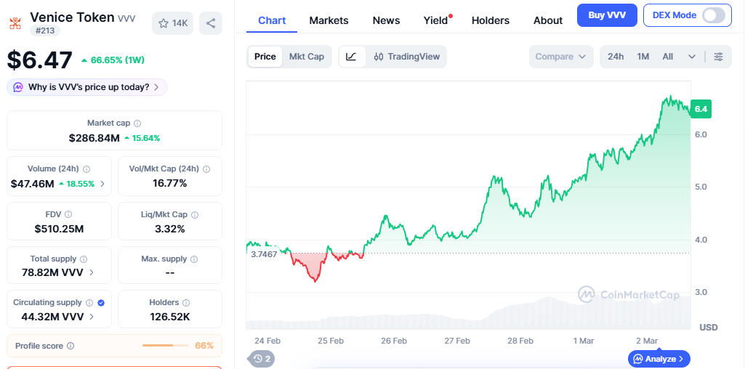The height and width of the screenshot is (369, 745).
Task: Expand Volume (24h) details chevron
Action: pyautogui.click(x=102, y=184)
